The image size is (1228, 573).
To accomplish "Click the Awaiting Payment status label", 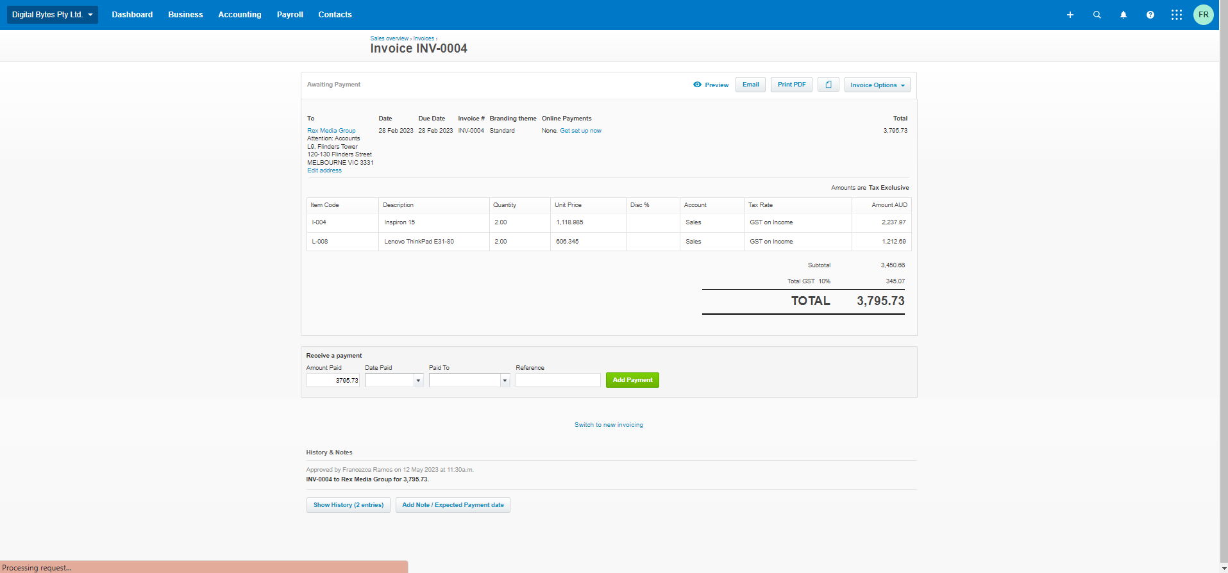I will tap(333, 85).
